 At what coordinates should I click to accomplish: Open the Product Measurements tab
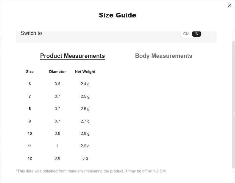[72, 56]
